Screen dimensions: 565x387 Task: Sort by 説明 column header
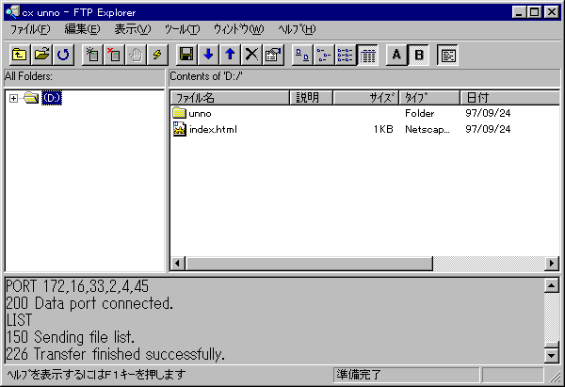click(312, 98)
